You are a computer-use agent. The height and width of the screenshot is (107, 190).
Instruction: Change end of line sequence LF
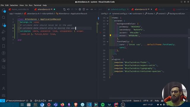click(151, 101)
